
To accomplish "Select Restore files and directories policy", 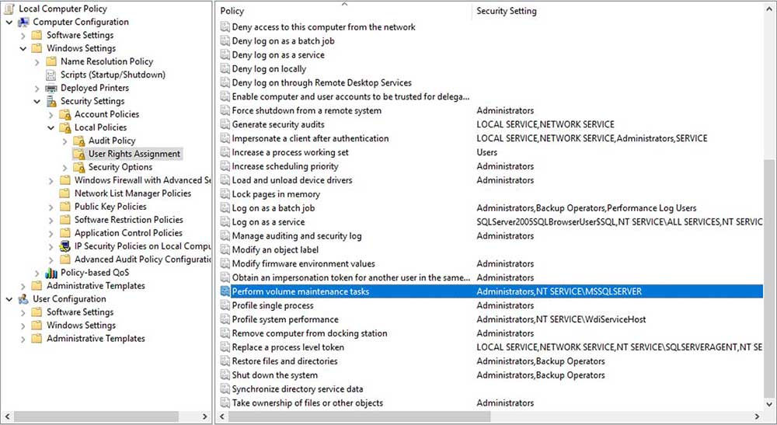I will pyautogui.click(x=285, y=361).
